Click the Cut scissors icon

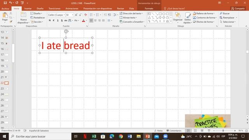[x=11, y=14]
